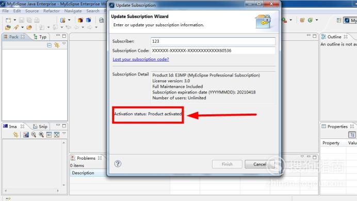Click the image picture icon in Image Preview
Viewport: 357px width, 201px height.
[26, 135]
